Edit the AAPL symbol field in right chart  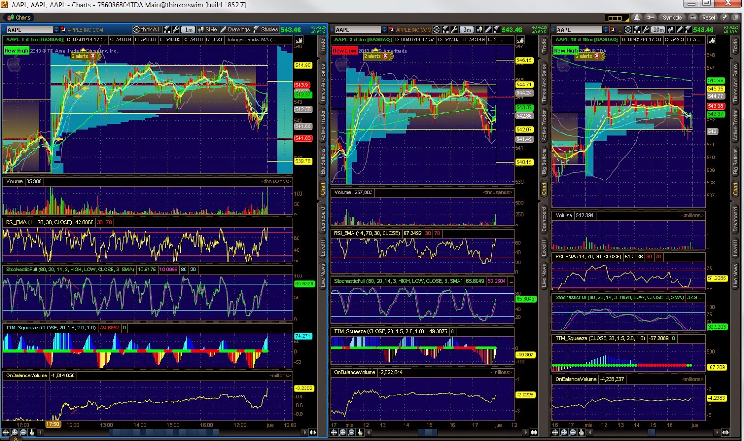[x=579, y=30]
